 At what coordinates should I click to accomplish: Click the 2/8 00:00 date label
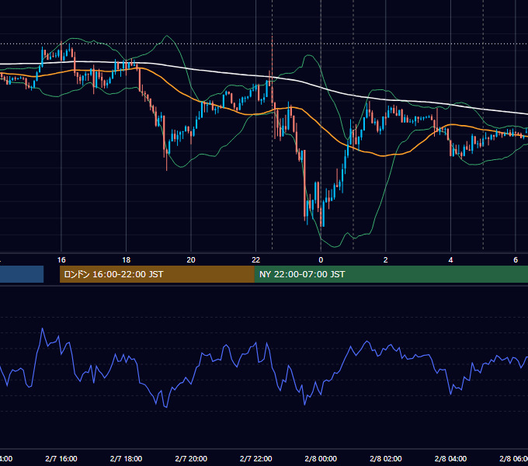[321, 458]
